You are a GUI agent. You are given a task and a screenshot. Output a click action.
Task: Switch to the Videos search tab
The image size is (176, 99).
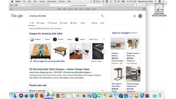64,23
